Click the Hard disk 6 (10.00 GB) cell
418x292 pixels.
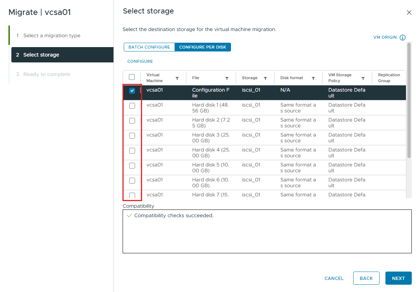[210, 182]
